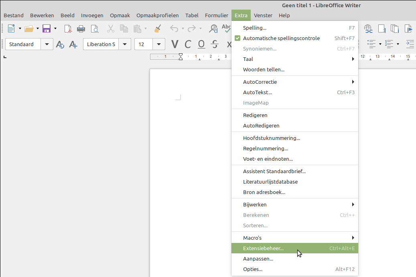Click the Update Selected Style icon
The width and height of the screenshot is (416, 277).
click(60, 44)
